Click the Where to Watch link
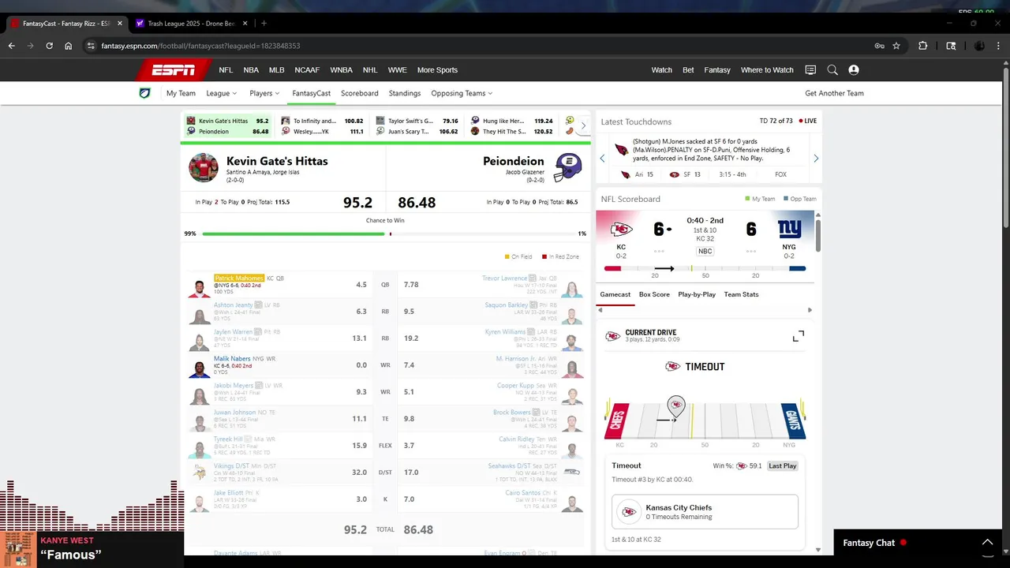 [767, 70]
